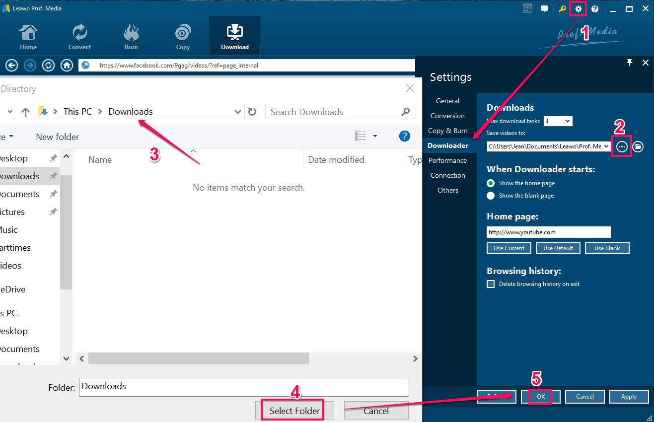This screenshot has width=654, height=422.
Task: Switch to the Burn module
Action: click(131, 37)
